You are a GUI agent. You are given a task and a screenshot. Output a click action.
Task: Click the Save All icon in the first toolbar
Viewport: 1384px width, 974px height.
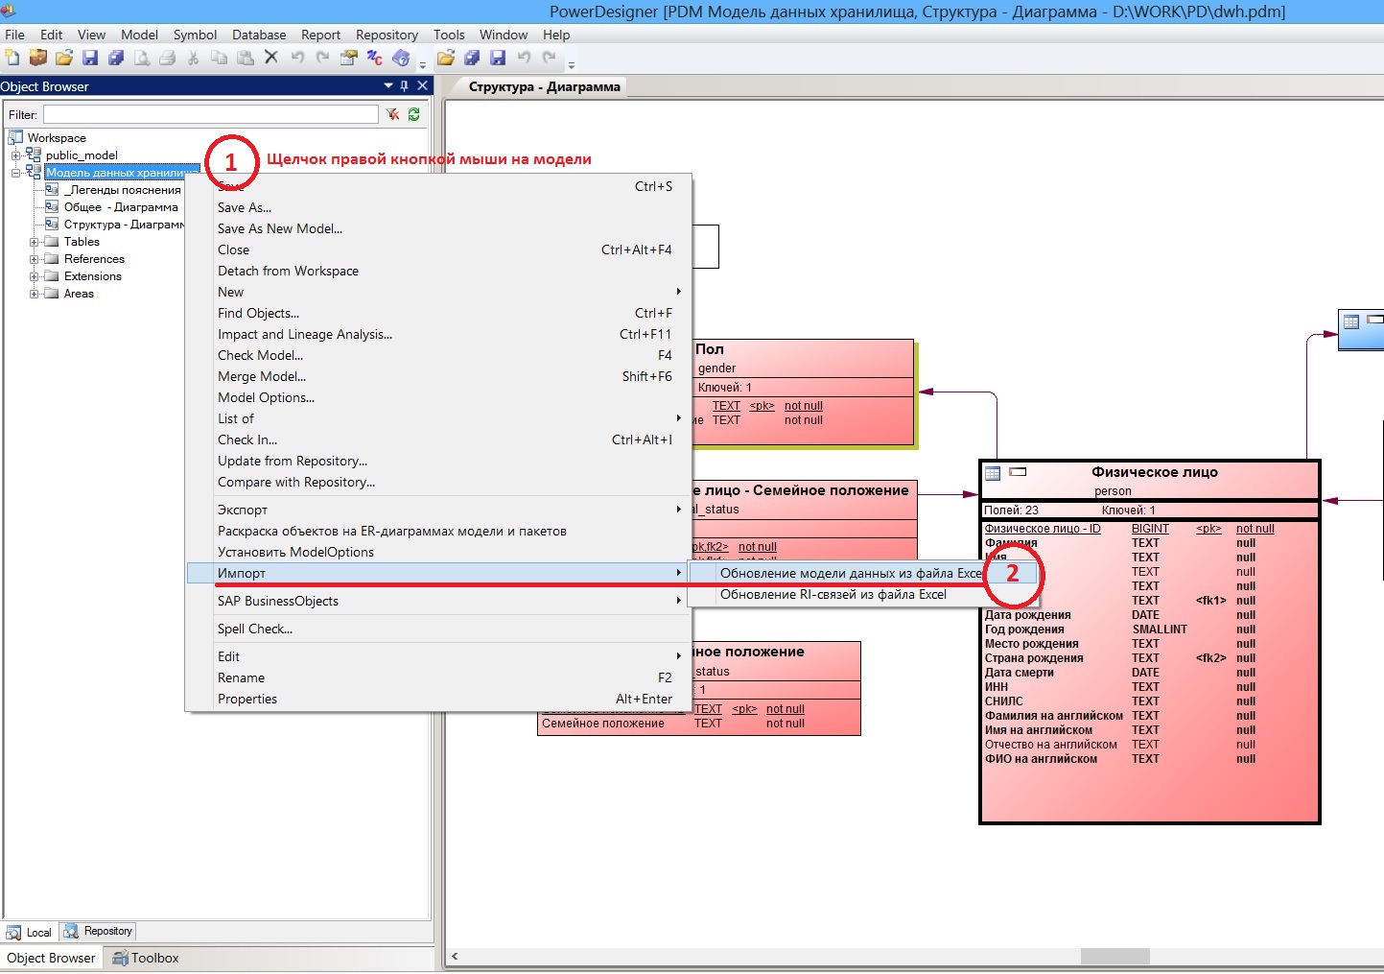point(116,58)
